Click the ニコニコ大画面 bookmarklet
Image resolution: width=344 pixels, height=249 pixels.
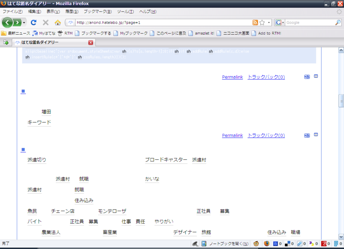tap(233, 33)
